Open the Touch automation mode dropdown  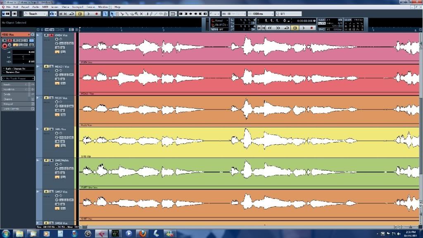coord(36,14)
